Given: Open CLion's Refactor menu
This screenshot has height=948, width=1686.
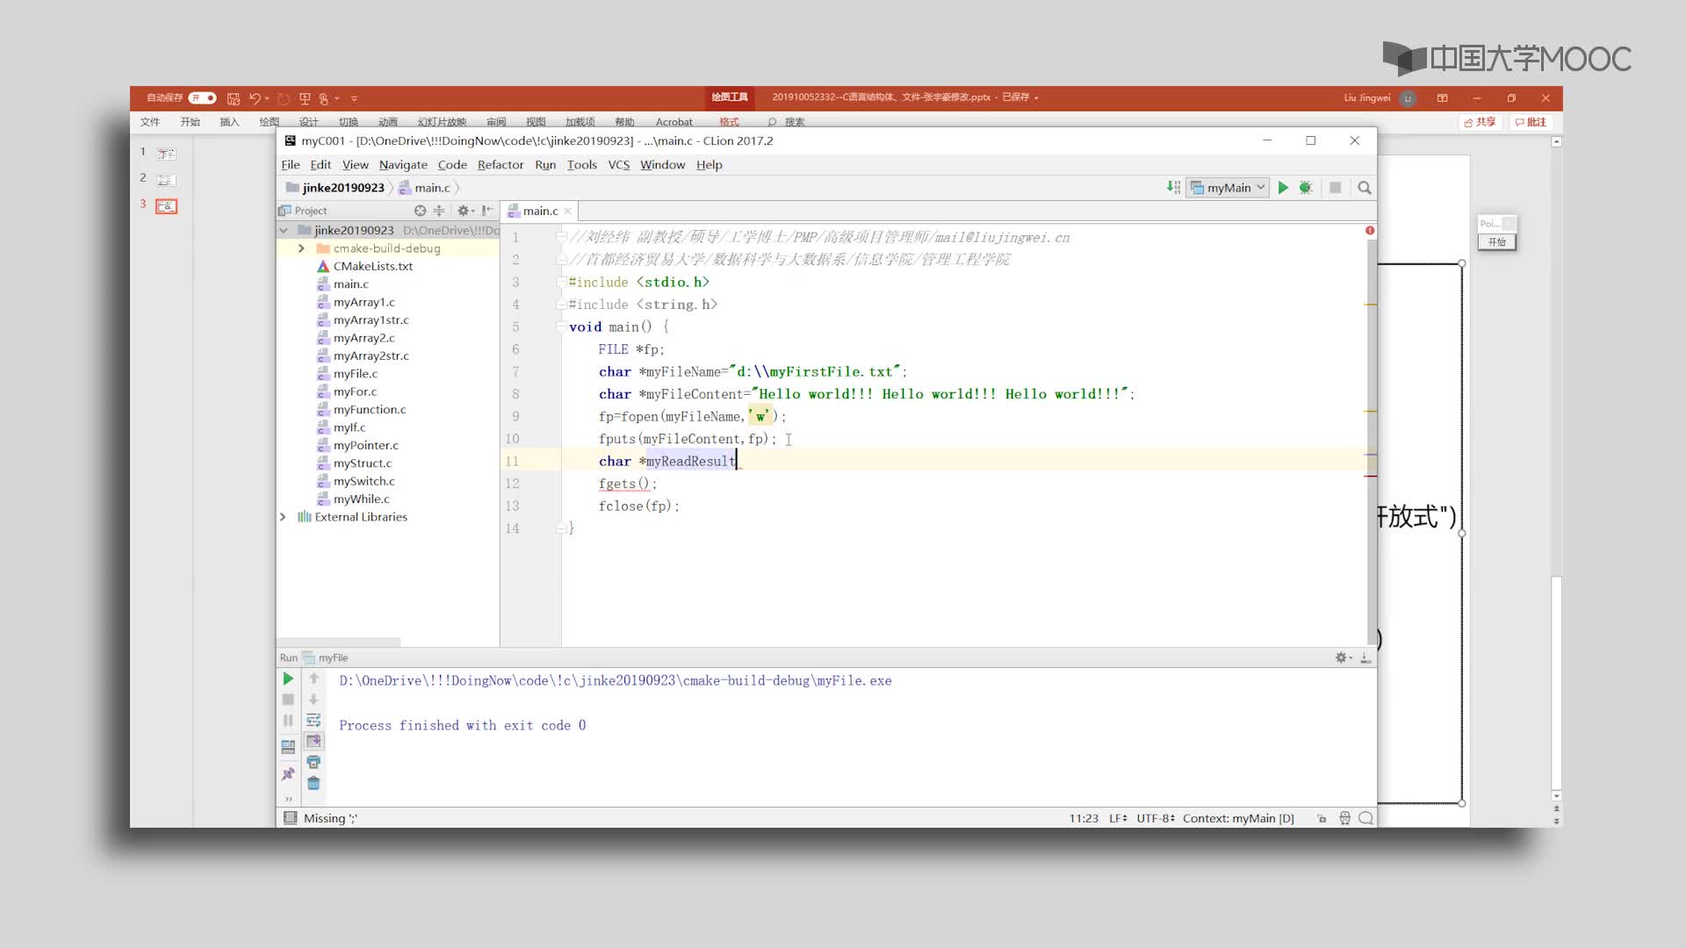Looking at the screenshot, I should 501,165.
